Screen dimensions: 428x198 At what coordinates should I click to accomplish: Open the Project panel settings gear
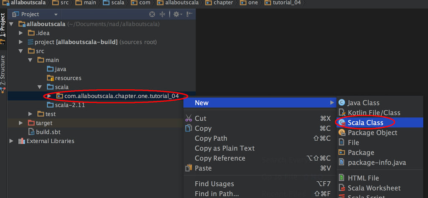pos(178,14)
